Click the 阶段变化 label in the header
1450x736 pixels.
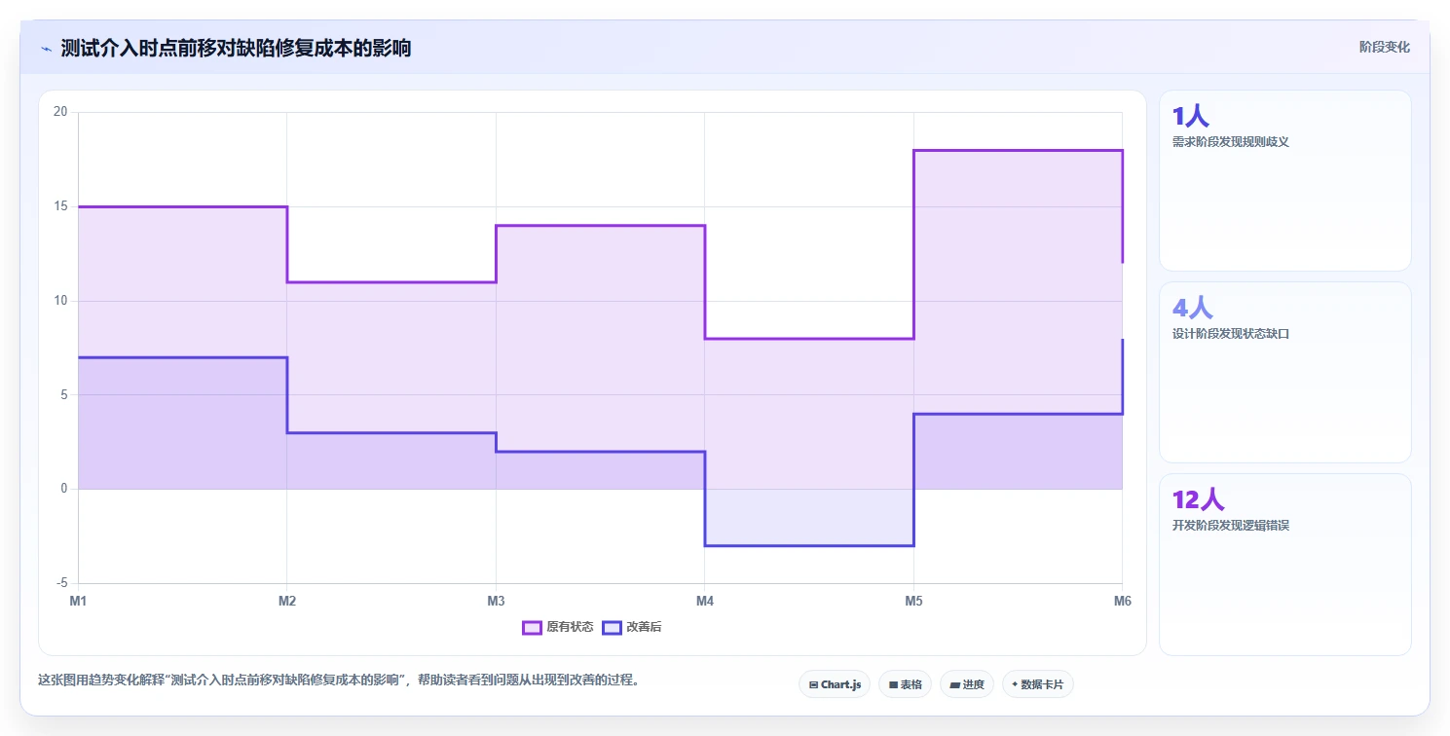point(1385,47)
